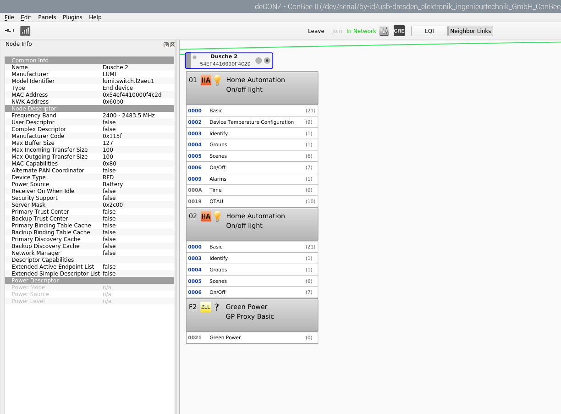The height and width of the screenshot is (414, 561).
Task: Toggle the LQI display button
Action: coord(429,31)
